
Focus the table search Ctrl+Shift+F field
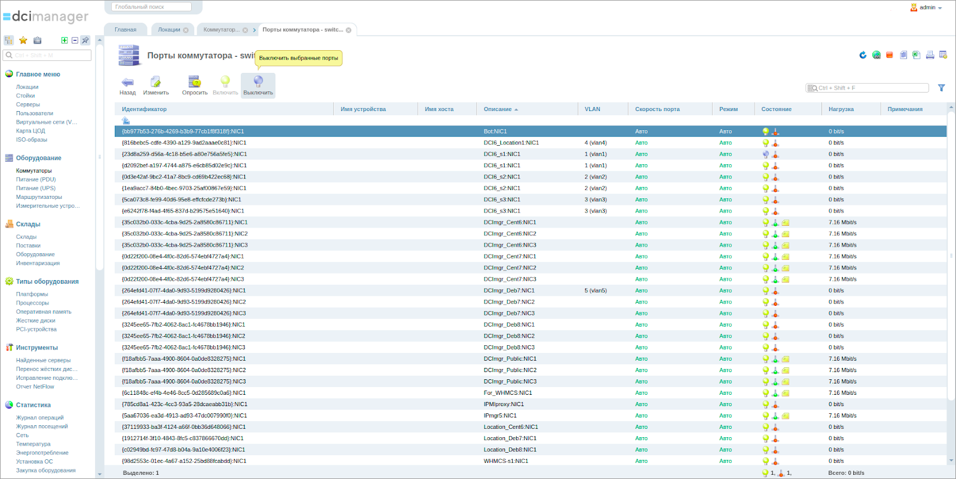pos(868,88)
